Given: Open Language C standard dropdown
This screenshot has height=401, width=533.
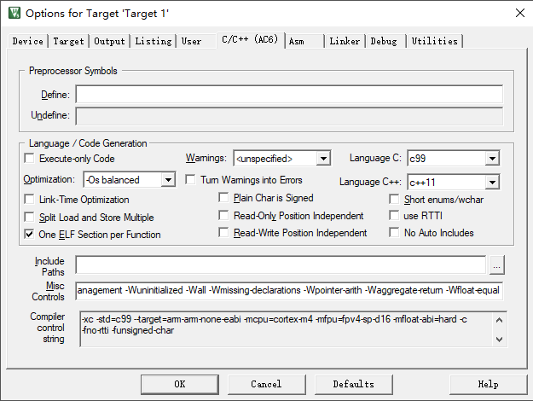Looking at the screenshot, I should pos(491,159).
